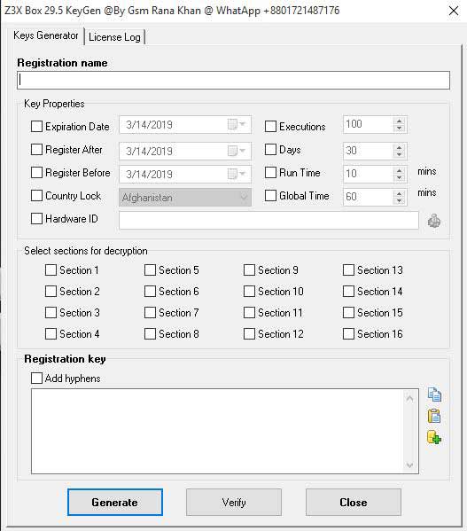
Task: Click the paste key icon beside the registration key box
Action: point(434,416)
